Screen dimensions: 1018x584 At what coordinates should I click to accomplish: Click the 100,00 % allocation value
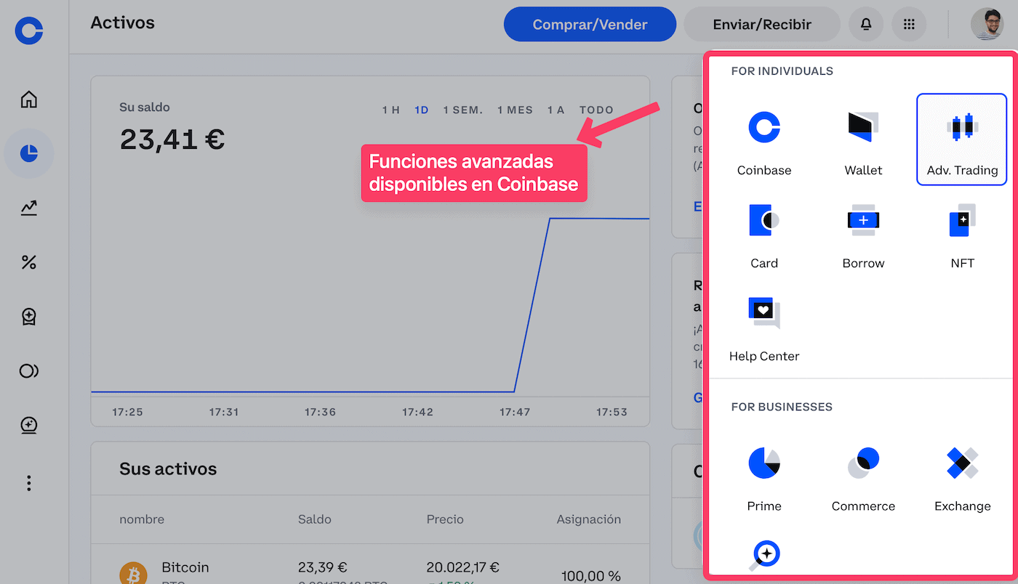[591, 576]
